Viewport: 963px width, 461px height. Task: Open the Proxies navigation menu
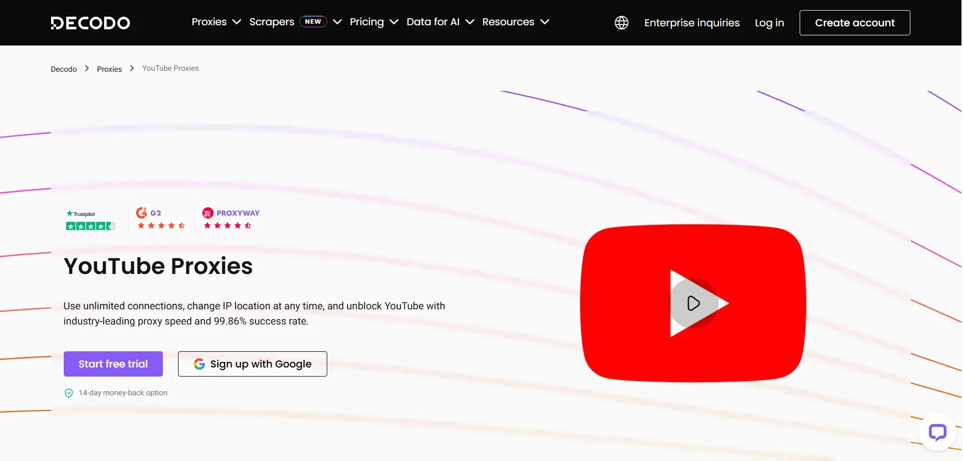(209, 22)
